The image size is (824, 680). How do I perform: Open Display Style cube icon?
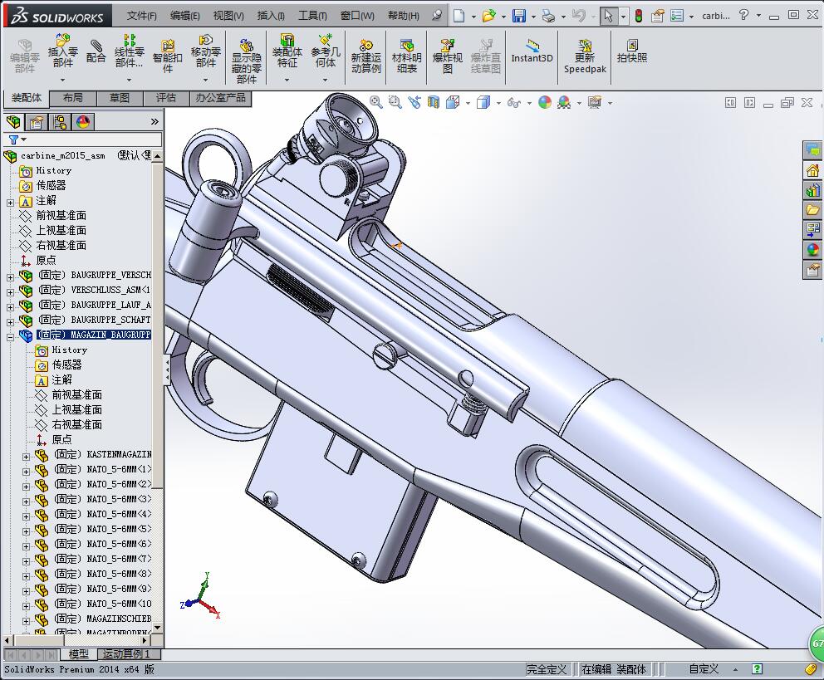click(x=483, y=102)
